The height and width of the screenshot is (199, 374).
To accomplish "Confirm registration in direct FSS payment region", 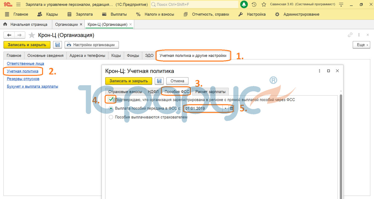I will [x=111, y=100].
